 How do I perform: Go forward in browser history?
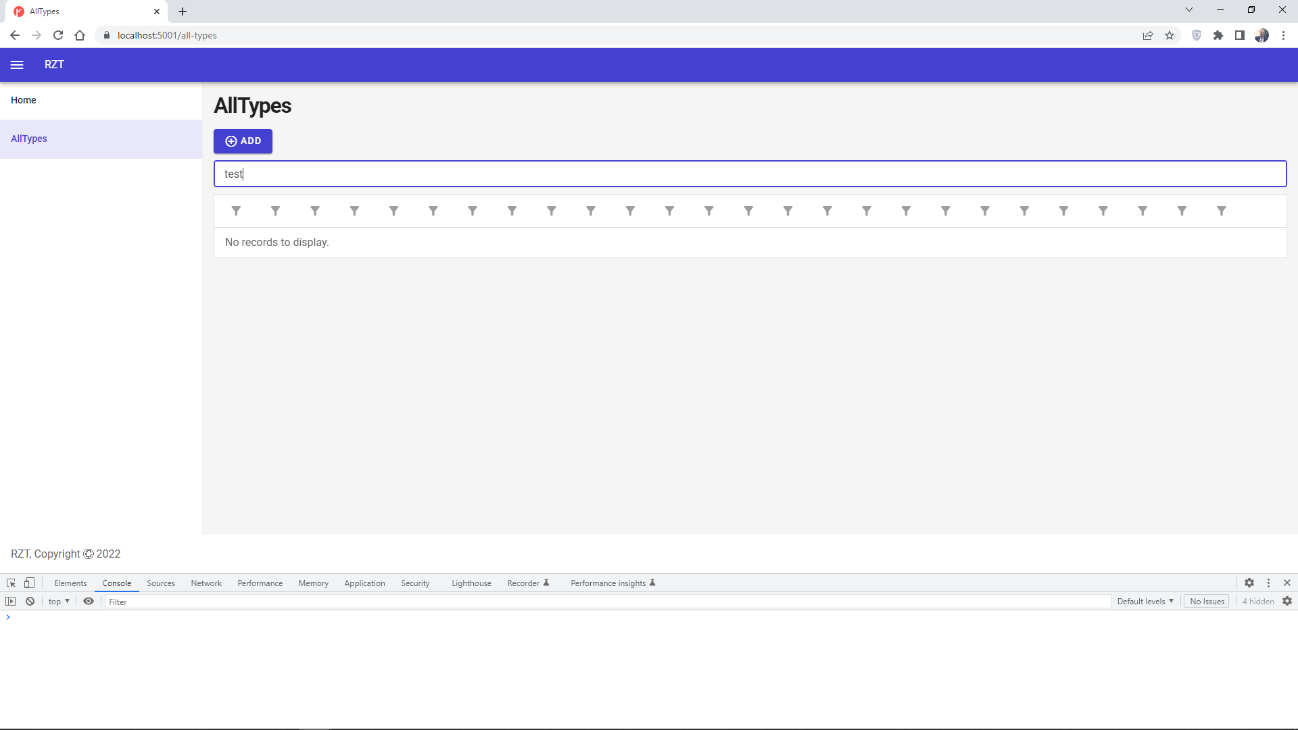[x=37, y=35]
